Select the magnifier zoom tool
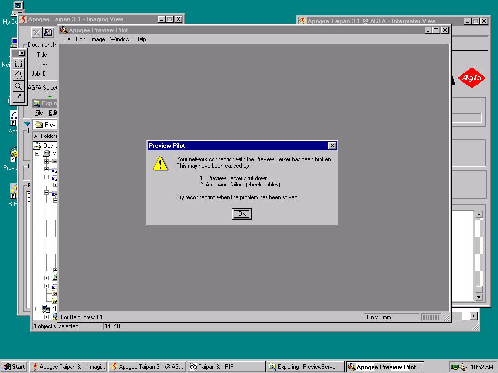 18,86
